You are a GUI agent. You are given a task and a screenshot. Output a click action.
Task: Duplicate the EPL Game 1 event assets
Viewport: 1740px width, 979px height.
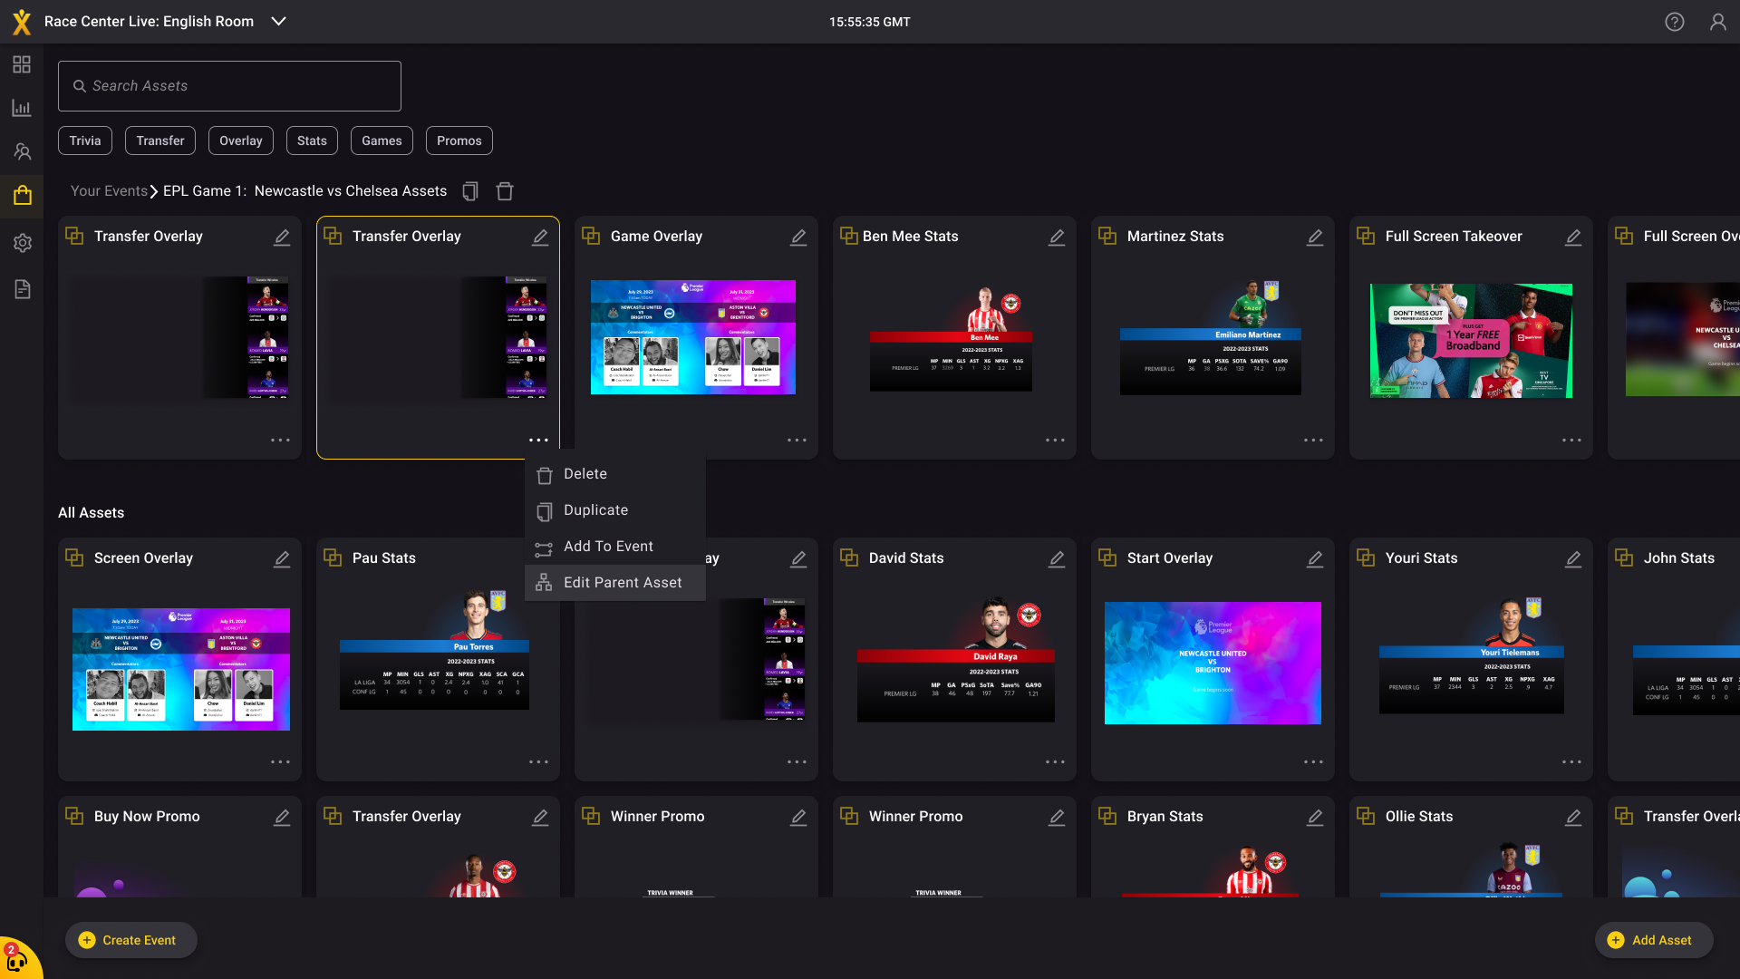click(469, 191)
